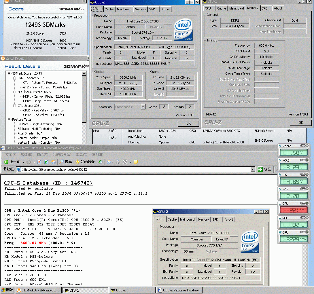Close the Vcore monitor panel
Screen dimensions: 314x294
click(x=307, y=146)
